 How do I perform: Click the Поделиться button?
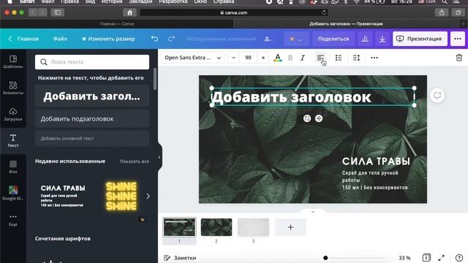click(x=333, y=39)
